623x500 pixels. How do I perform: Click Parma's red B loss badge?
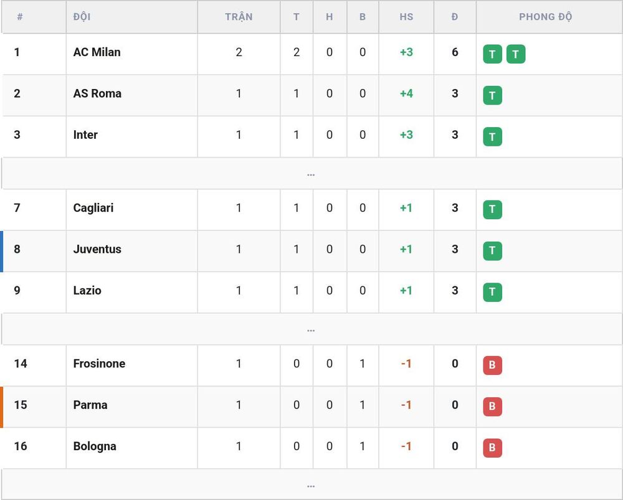tap(492, 407)
